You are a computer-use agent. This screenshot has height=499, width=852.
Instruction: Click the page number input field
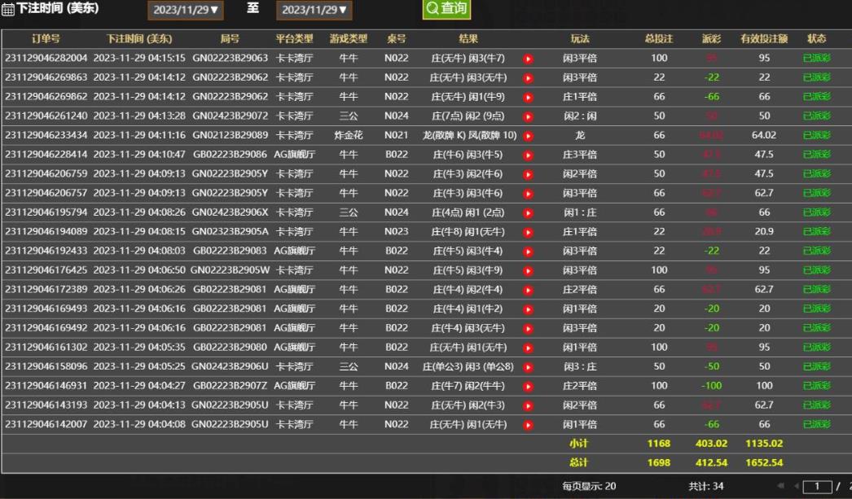(x=817, y=487)
